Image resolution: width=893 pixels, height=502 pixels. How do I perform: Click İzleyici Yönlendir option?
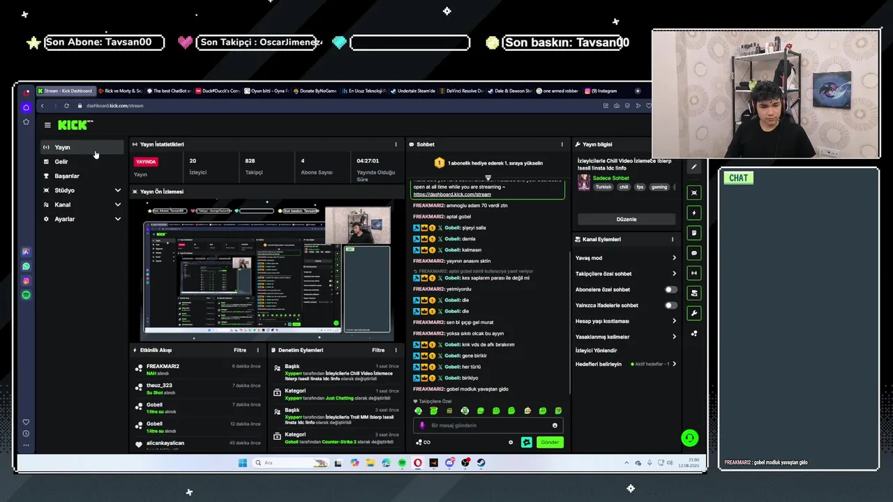[x=596, y=351]
